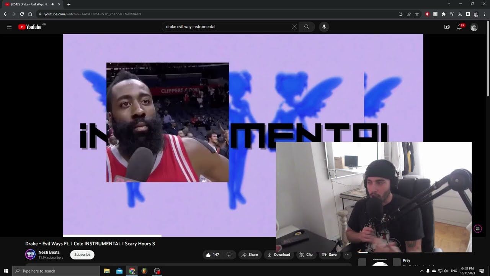The image size is (490, 276).
Task: Clear the search box text
Action: [294, 27]
